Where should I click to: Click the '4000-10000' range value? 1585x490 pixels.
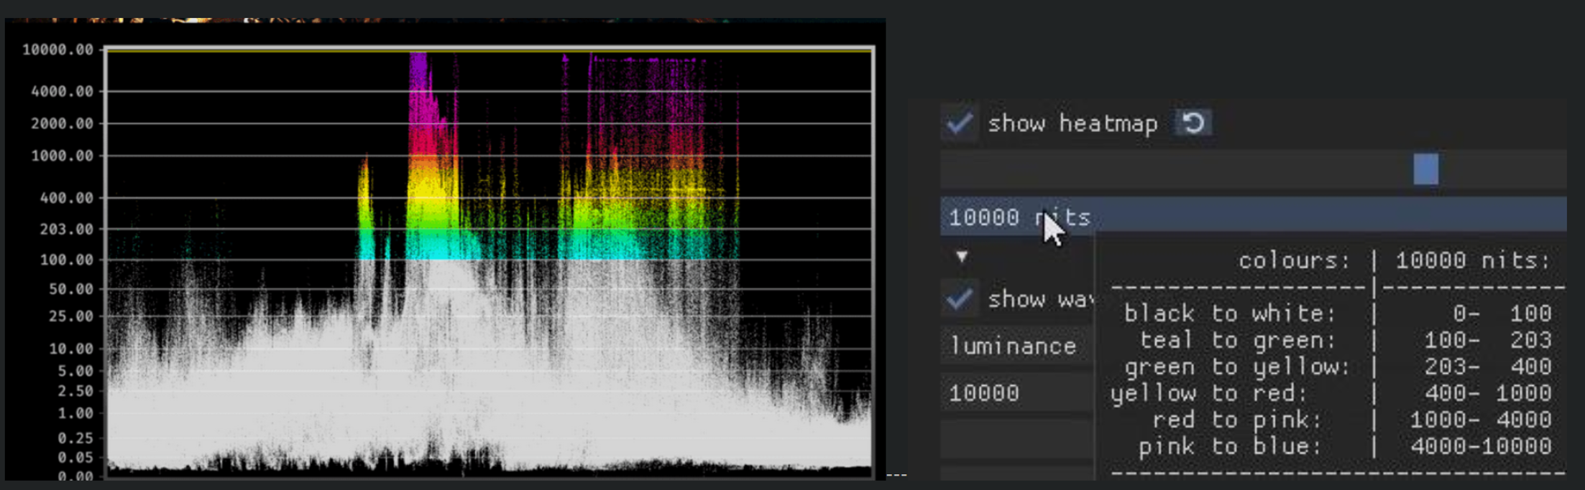pyautogui.click(x=1481, y=446)
